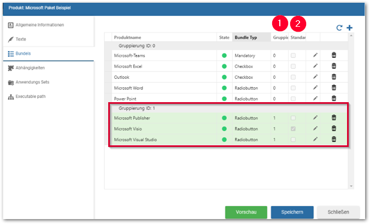Image resolution: width=370 pixels, height=224 pixels.
Task: Uncheck Standard checkbox for Microsoft Visio
Action: (293, 129)
